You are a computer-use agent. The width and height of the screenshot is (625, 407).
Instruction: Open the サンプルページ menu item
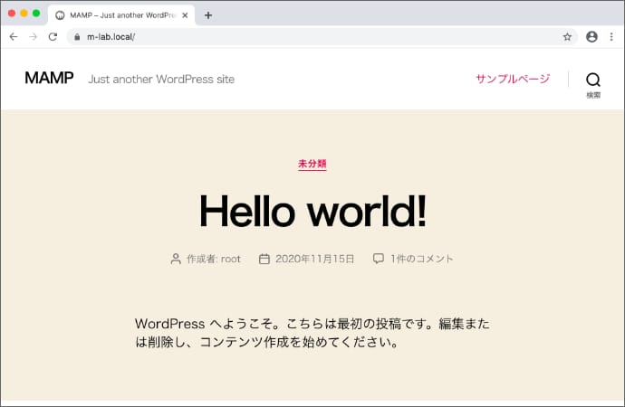[513, 80]
